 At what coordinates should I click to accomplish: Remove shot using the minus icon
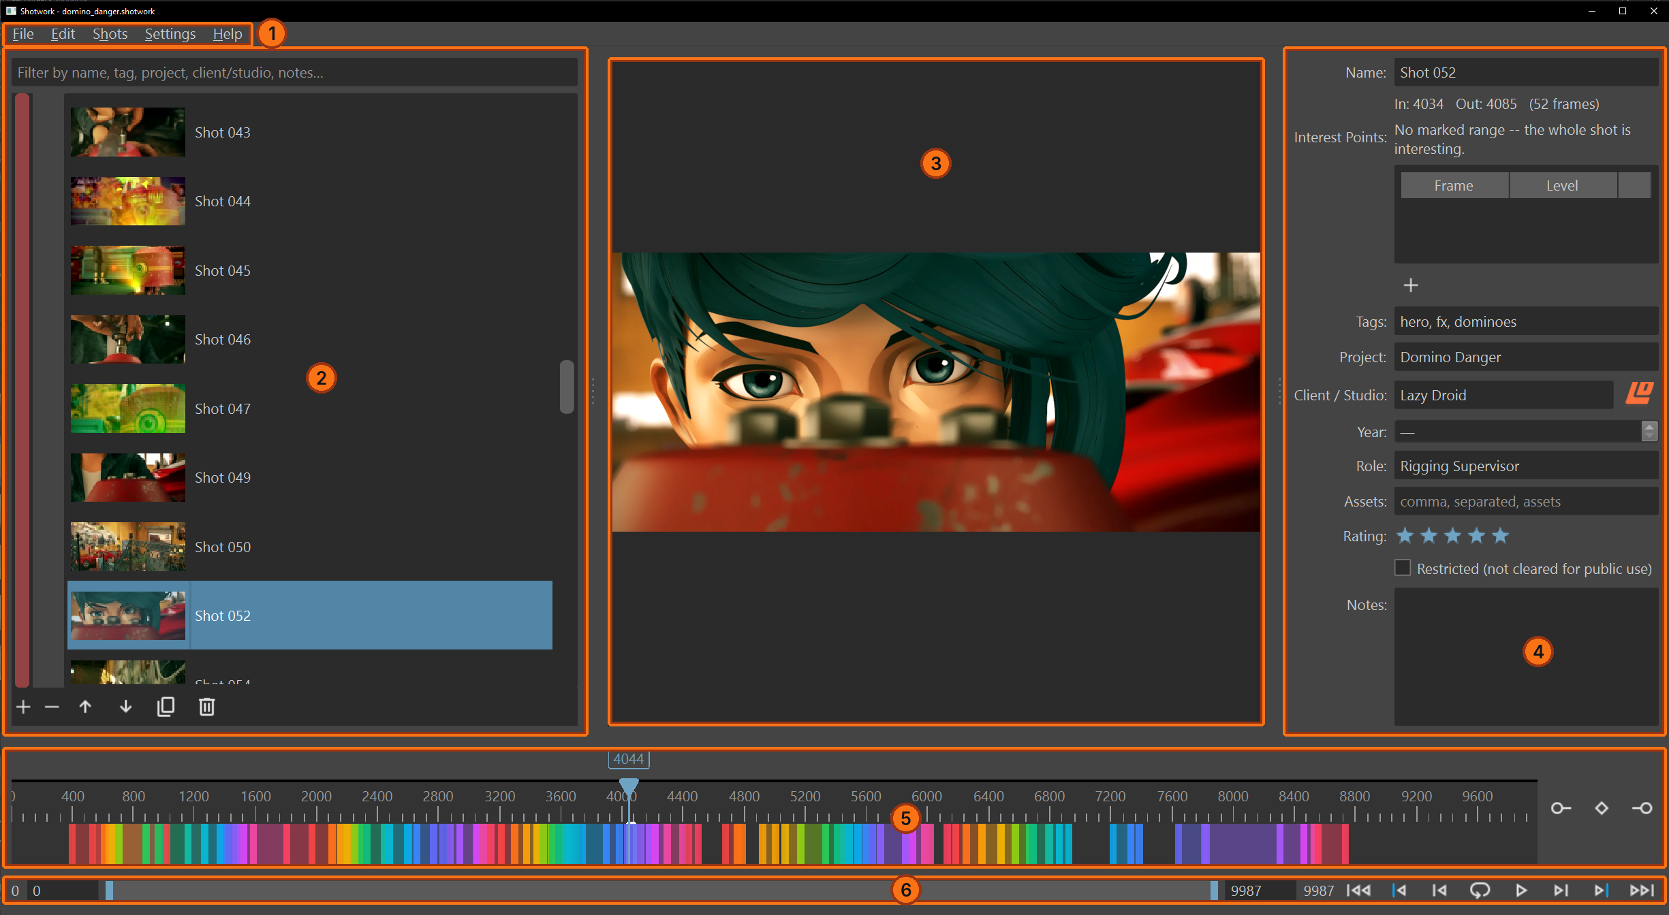tap(52, 707)
